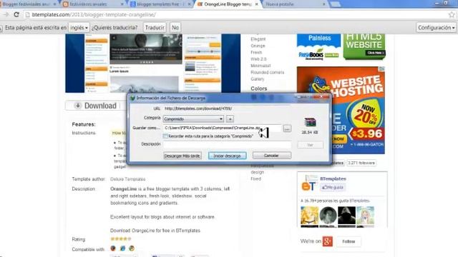This screenshot has width=458, height=257.
Task: Toggle the Recordar esta ruta checkbox
Action: coord(165,136)
